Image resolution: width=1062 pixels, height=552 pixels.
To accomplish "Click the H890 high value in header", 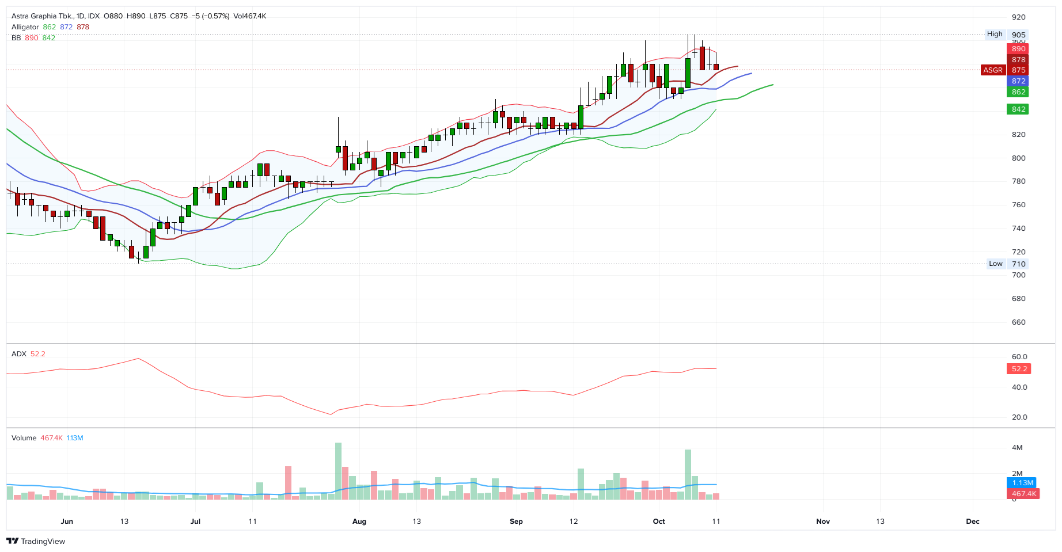I will coord(136,16).
